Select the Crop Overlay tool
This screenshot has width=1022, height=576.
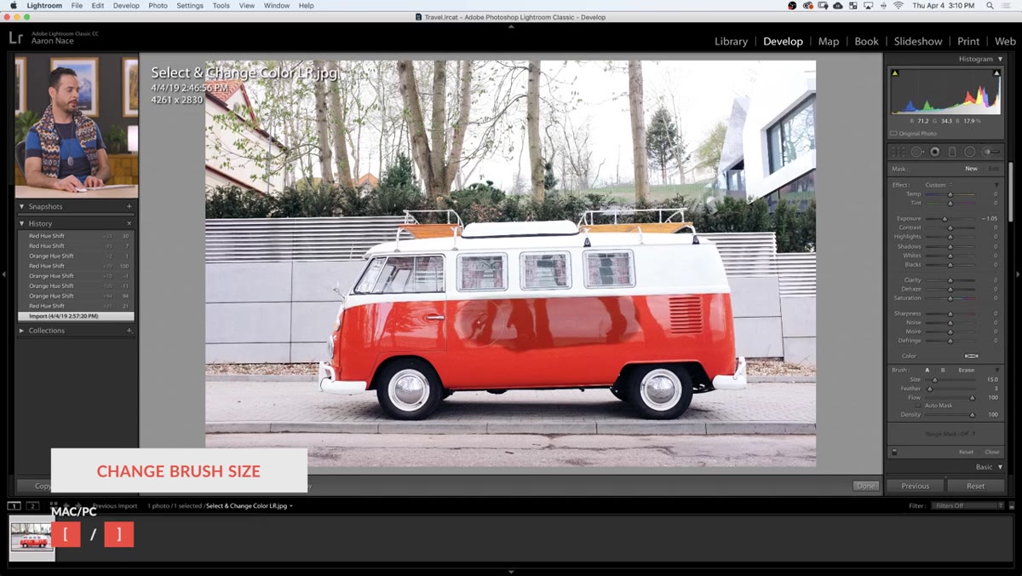(899, 152)
